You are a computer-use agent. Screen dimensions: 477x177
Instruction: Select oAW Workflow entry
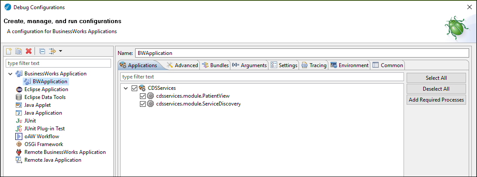[x=42, y=136]
